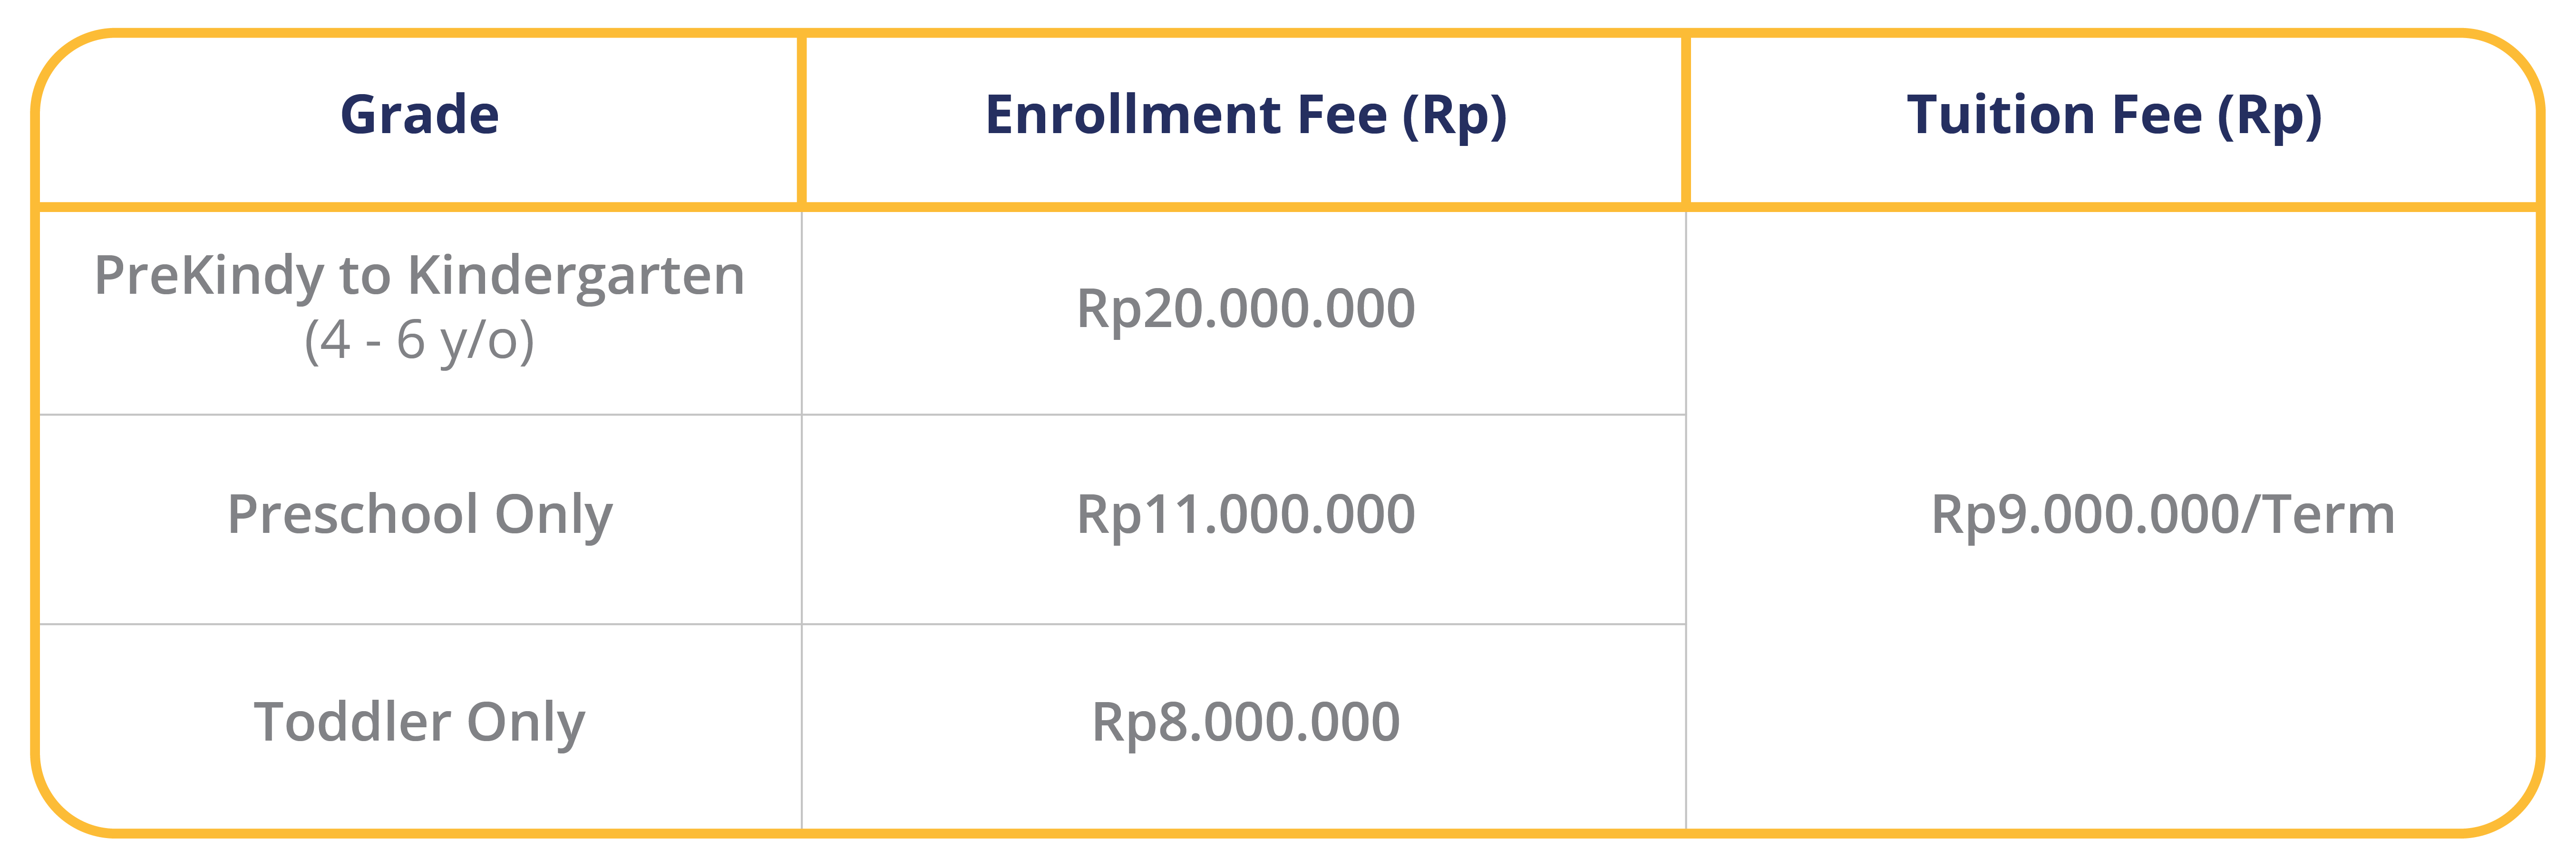Select the word Enrollment in header
This screenshot has height=868, width=2576.
1134,114
